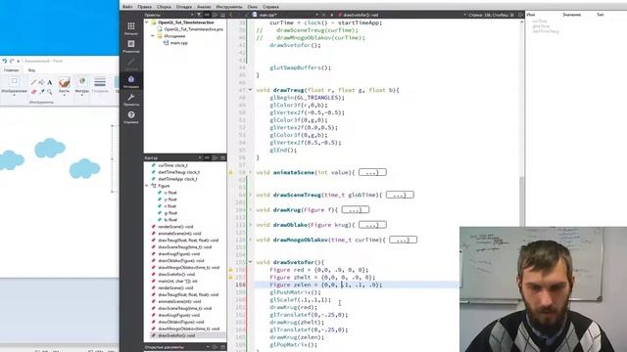The width and height of the screenshot is (627, 352).
Task: Select main.cpp in the project tree
Action: pyautogui.click(x=178, y=43)
